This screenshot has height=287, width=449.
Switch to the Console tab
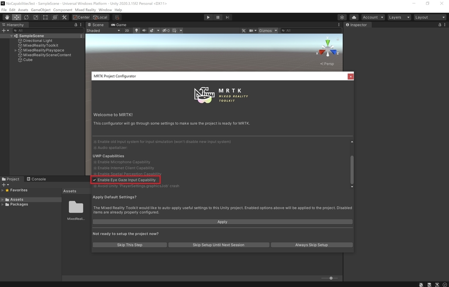36,179
